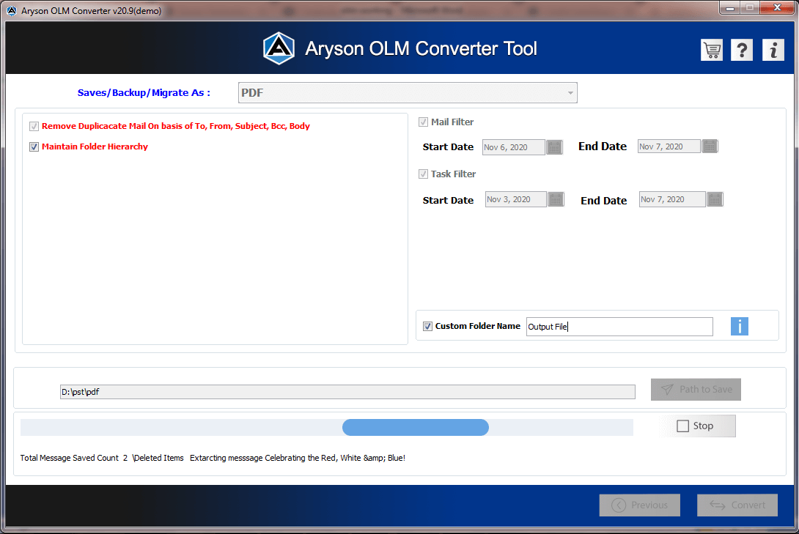The height and width of the screenshot is (534, 799).
Task: Toggle the Custom Folder Name checkbox
Action: point(427,326)
